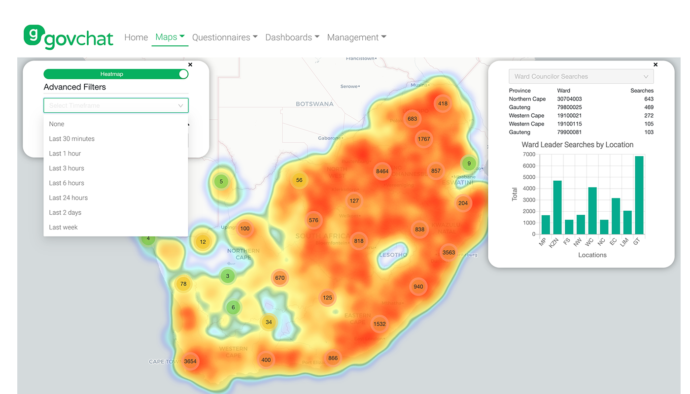Image resolution: width=690 pixels, height=394 pixels.
Task: Open the 204 cluster marker
Action: point(463,203)
